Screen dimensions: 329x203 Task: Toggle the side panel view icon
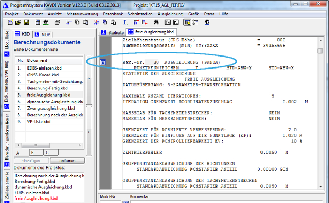[x=188, y=22]
